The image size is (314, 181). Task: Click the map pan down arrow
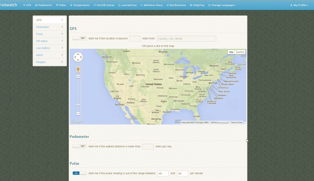[78, 60]
